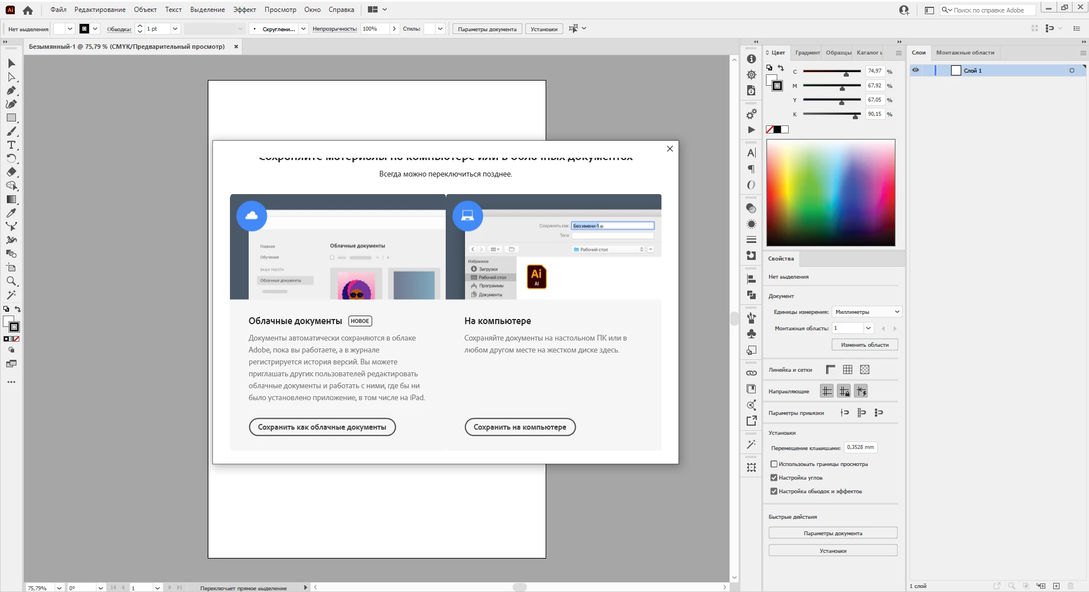
Task: Select the Eraser tool
Action: (x=11, y=172)
